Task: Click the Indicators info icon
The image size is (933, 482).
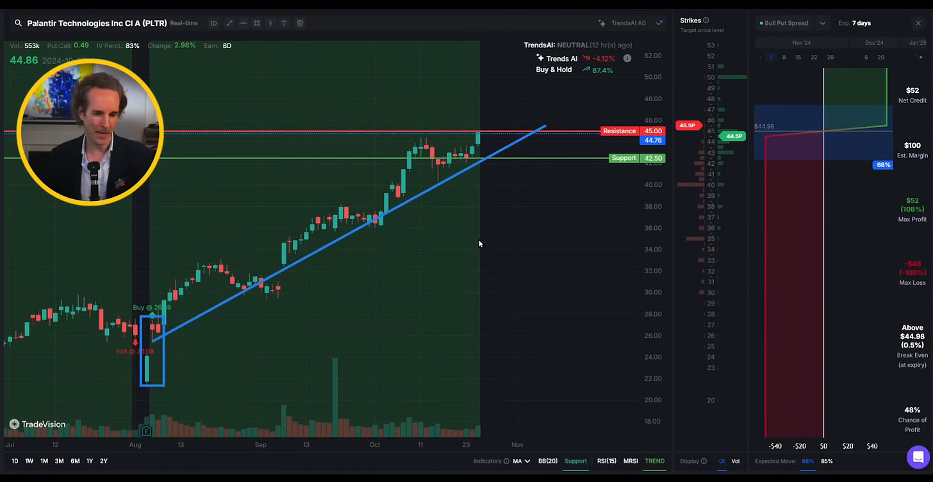Action: coord(506,461)
